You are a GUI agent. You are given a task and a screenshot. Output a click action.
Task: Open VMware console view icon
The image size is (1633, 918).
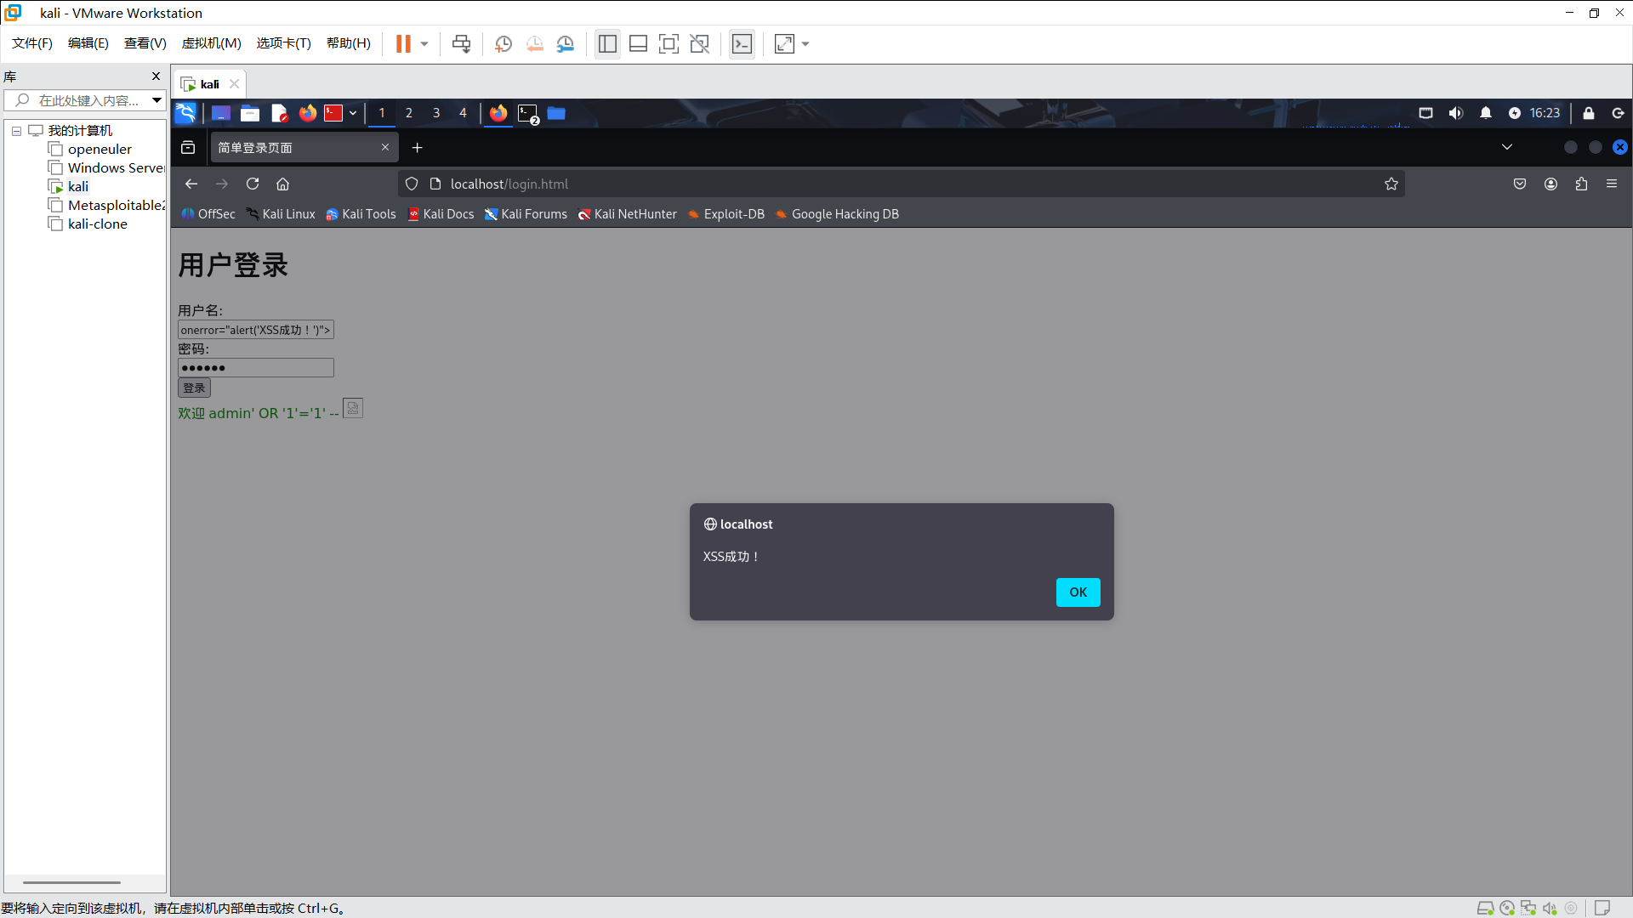pos(742,44)
